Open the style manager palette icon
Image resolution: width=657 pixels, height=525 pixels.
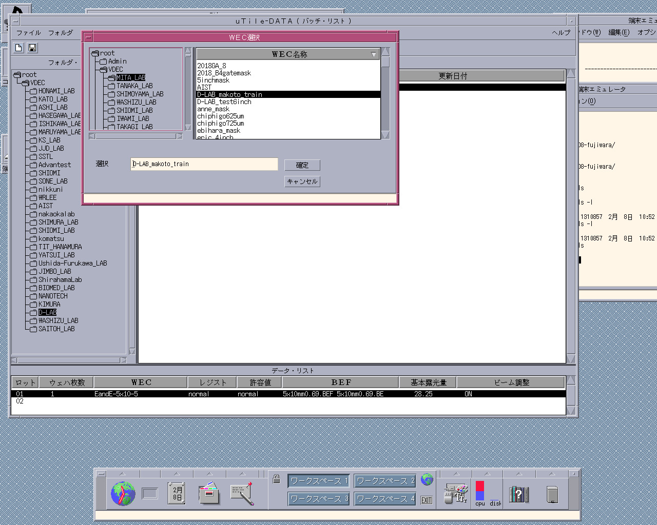pyautogui.click(x=455, y=494)
